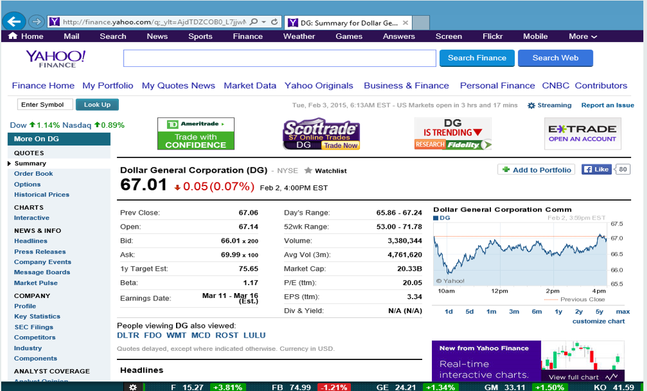
Task: Open SEC Filings in the sidebar
Action: point(34,327)
